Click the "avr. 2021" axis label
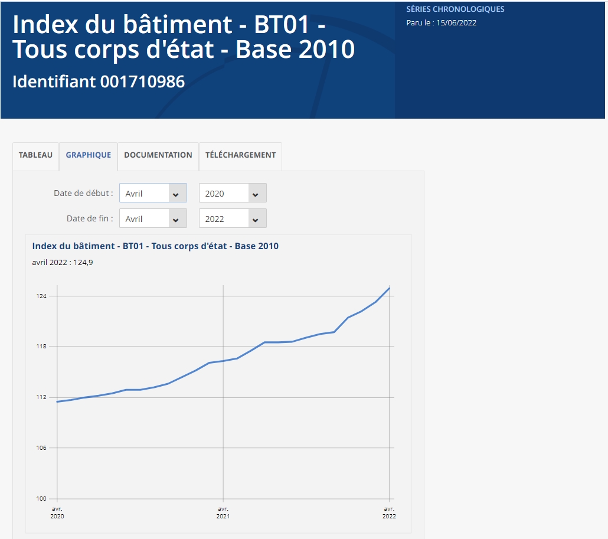This screenshot has height=539, width=608. tap(223, 511)
